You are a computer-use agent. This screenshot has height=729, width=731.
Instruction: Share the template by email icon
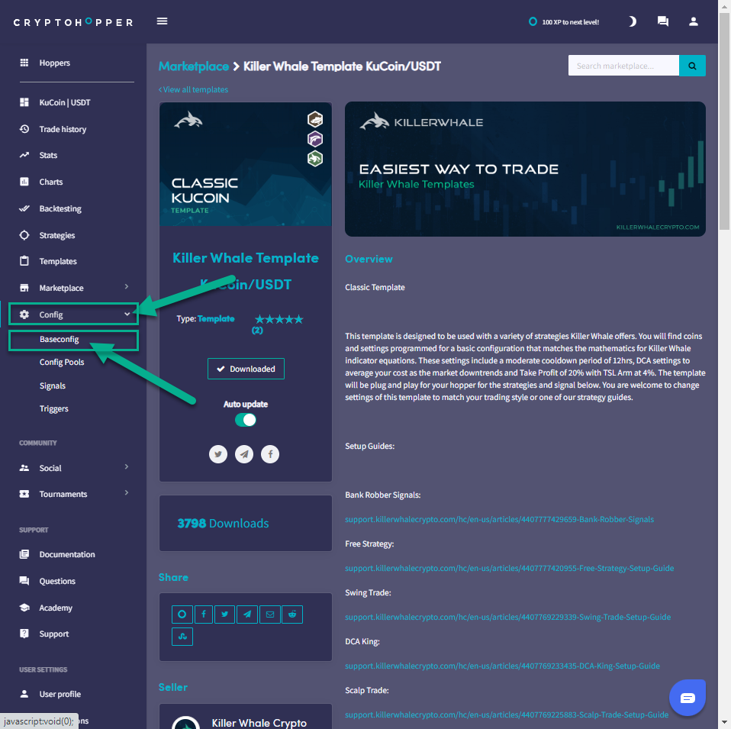[269, 614]
